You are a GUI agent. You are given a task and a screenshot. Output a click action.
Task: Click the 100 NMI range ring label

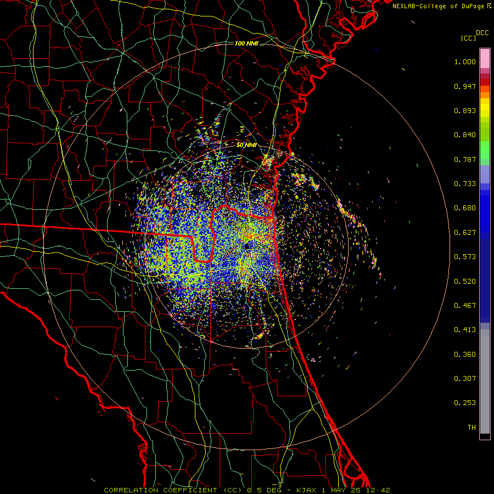(x=246, y=43)
